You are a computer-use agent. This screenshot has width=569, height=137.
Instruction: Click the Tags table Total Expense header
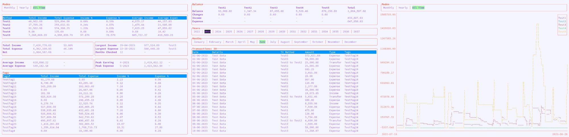(x=88, y=76)
